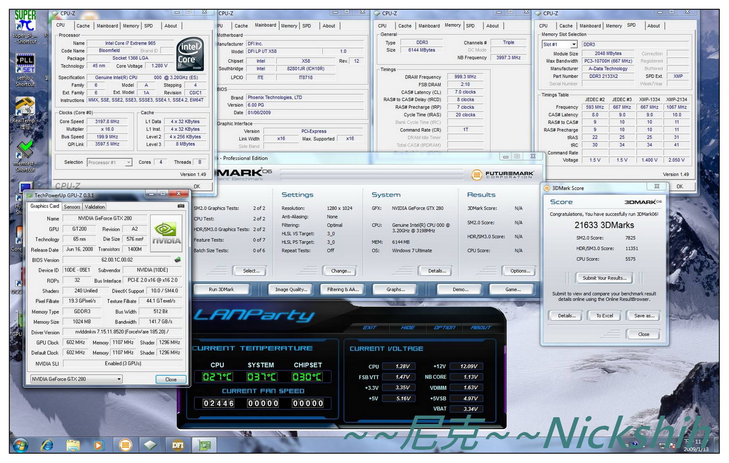
Task: Click the CPU-Z taskbar icon
Action: [151, 444]
